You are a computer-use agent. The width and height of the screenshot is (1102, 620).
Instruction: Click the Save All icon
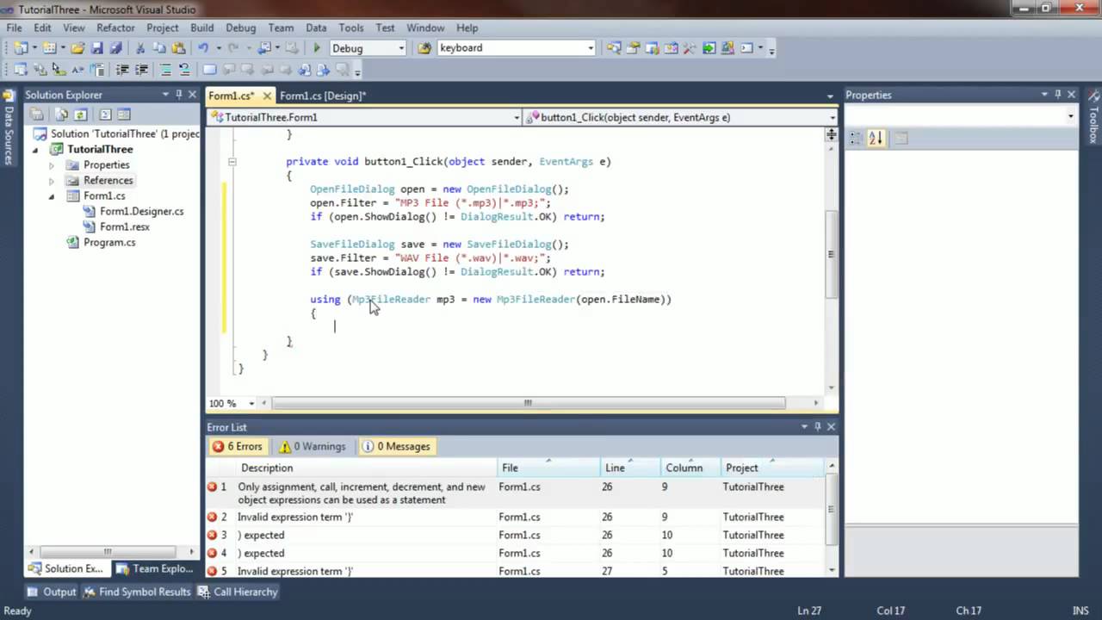point(115,48)
